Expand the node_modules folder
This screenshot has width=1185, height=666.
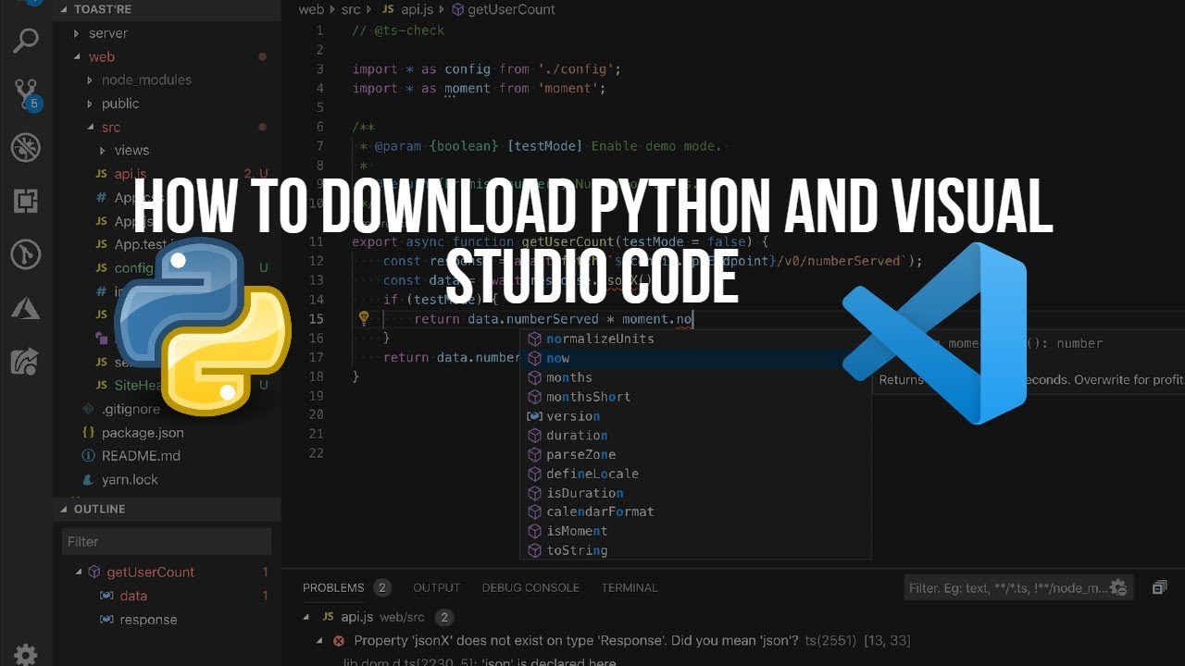click(90, 80)
